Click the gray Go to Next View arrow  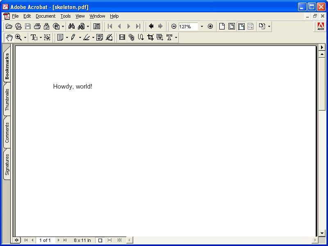[x=160, y=26]
